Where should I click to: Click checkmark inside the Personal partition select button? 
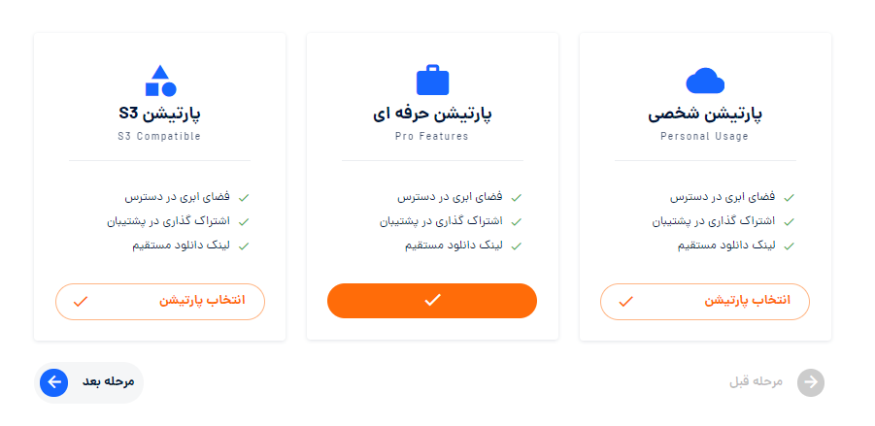626,302
